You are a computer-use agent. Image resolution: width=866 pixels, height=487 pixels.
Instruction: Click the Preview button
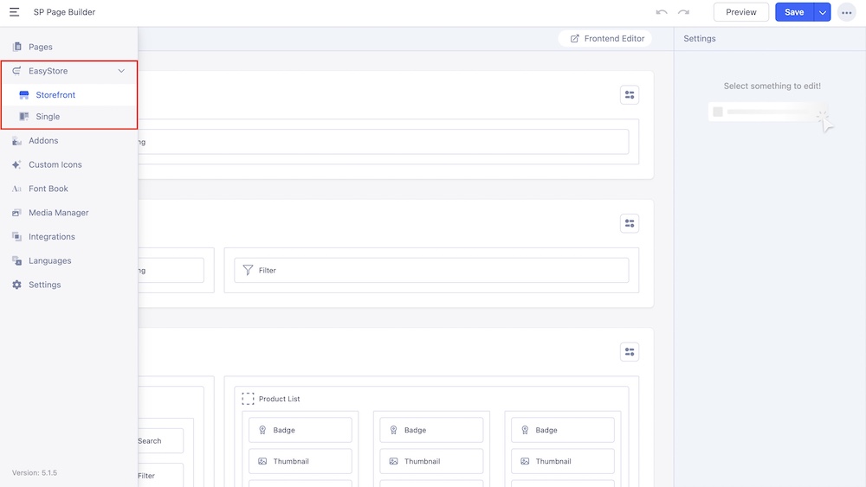(740, 12)
